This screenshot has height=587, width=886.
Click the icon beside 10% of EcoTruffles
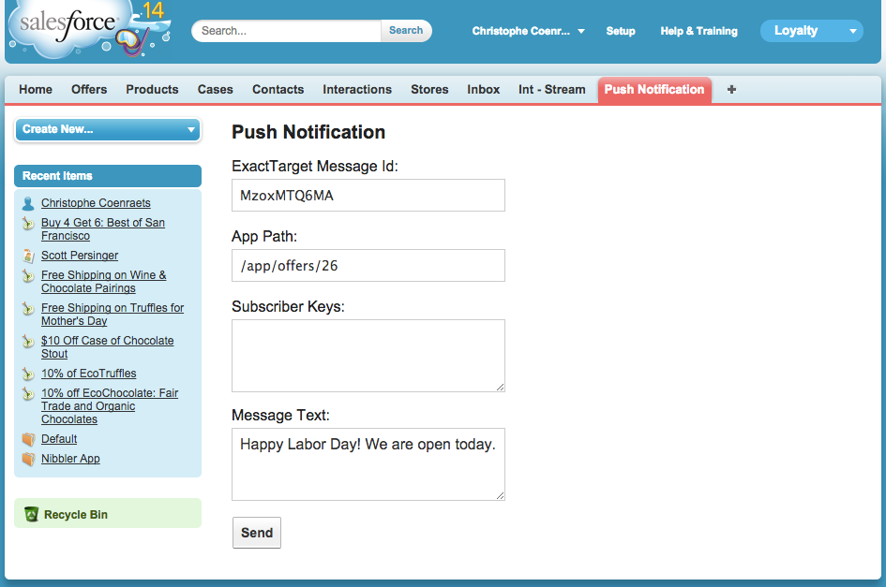point(28,374)
